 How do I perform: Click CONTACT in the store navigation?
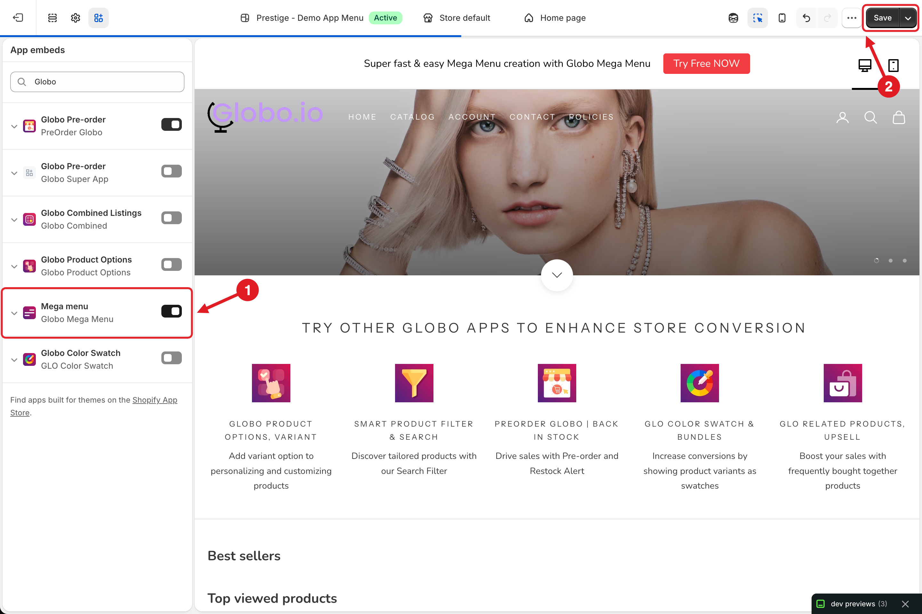[x=532, y=117]
